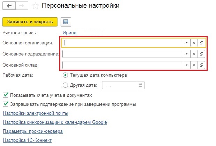
Task: Open the Основное подразделение selection form icon
Action: (201, 54)
